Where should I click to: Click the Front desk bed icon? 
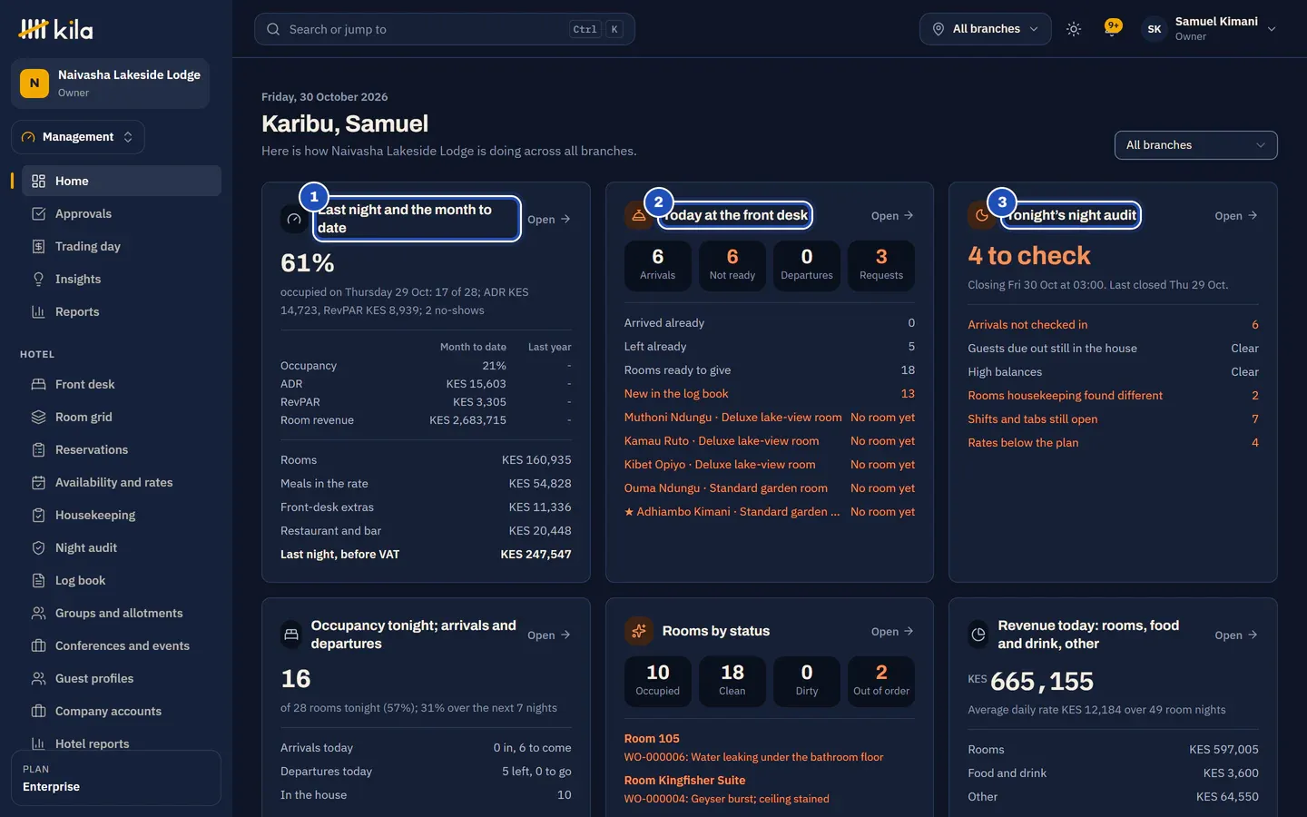[x=38, y=384]
